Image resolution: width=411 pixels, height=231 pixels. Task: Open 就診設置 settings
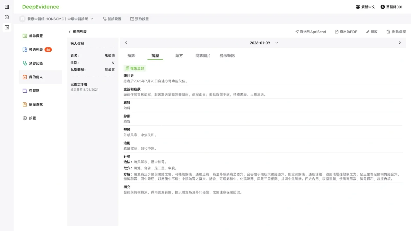(112, 19)
